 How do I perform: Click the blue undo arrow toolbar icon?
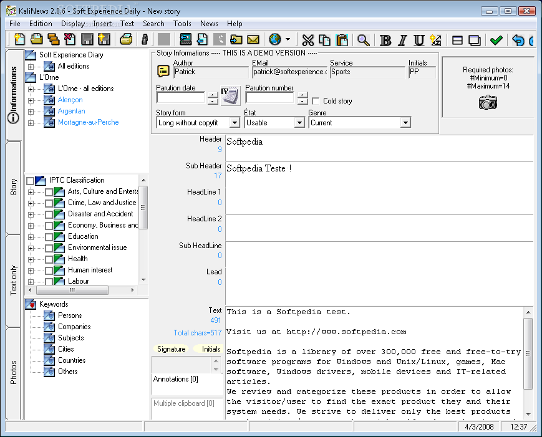(518, 40)
